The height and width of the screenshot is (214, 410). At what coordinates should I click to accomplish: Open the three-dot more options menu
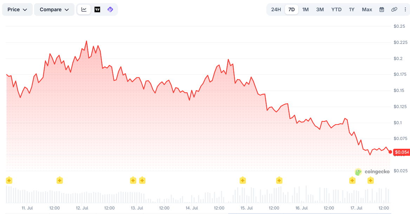coord(405,10)
